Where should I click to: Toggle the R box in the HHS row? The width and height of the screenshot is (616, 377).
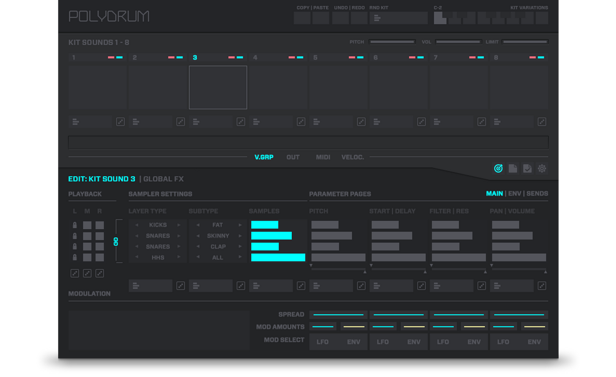coord(100,257)
